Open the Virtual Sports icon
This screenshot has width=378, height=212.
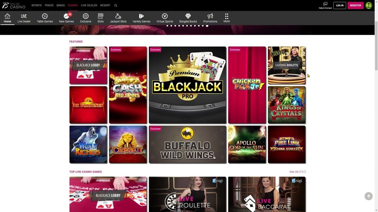coord(165,18)
